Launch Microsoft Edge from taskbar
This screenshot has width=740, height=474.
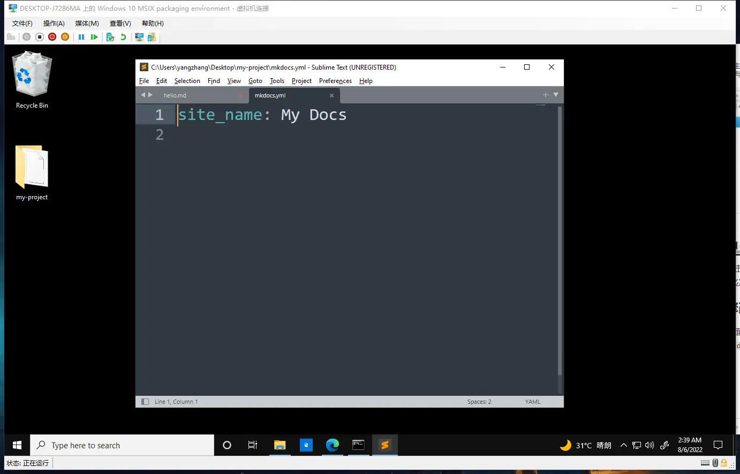(x=332, y=445)
